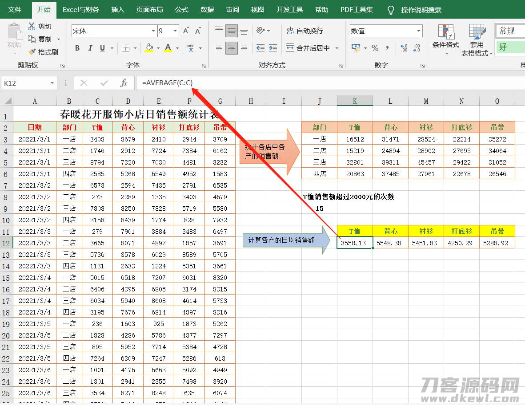The image size is (525, 405).
Task: Switch to the 插入 Insert tab
Action: (x=117, y=9)
